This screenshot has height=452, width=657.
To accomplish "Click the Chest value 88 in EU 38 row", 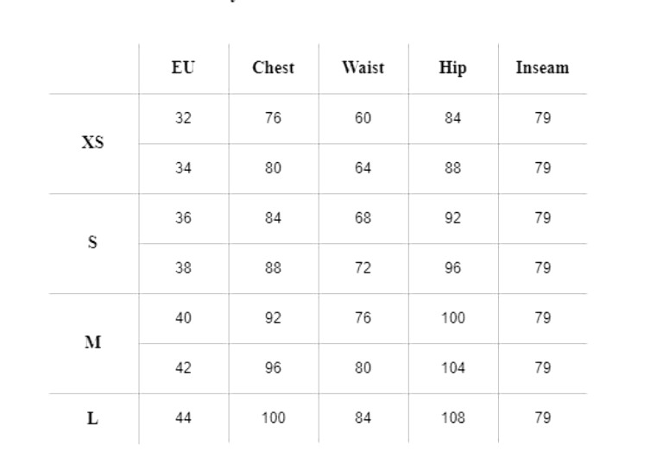I will pos(273,268).
